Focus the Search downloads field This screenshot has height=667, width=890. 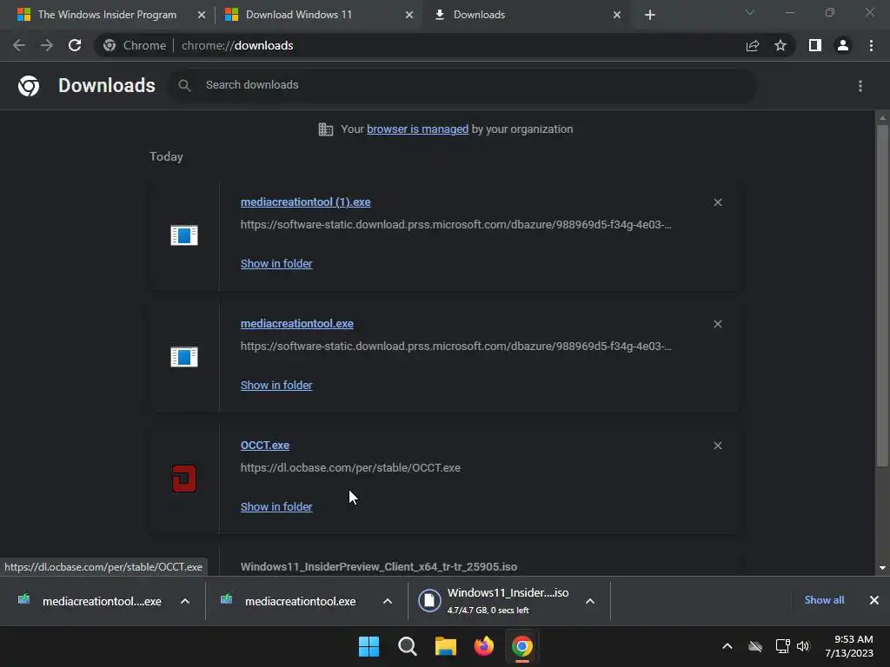[462, 85]
